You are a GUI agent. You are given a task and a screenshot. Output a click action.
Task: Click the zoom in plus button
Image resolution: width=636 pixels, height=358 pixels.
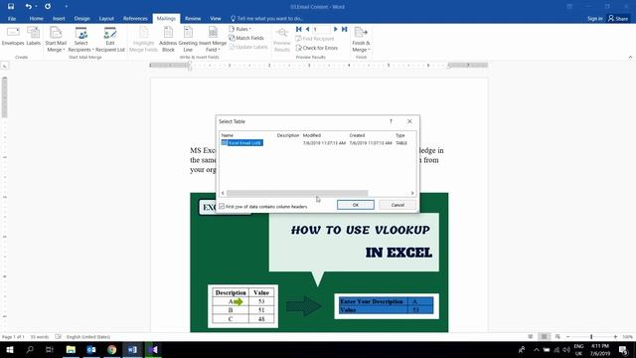click(615, 337)
